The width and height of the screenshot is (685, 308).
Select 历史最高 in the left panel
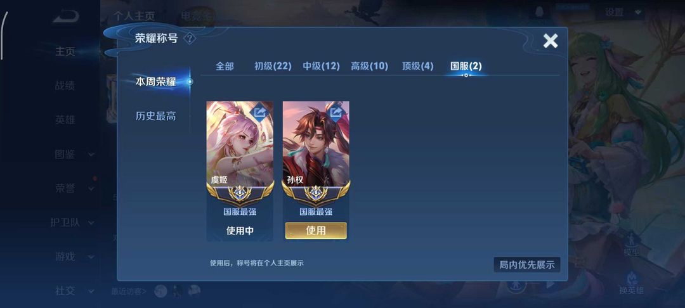click(x=155, y=116)
